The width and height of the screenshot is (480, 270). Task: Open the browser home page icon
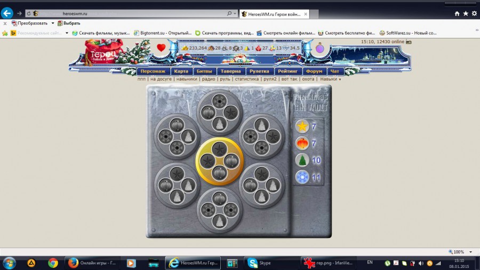457,13
